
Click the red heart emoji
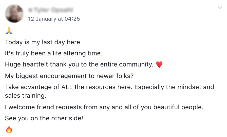click(159, 65)
